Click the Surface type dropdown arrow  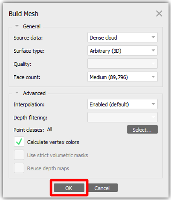(153, 50)
